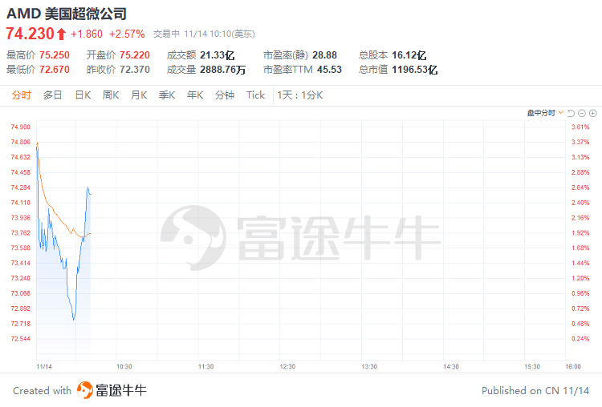602x407 pixels.
Task: Click the 74.980 price axis label
Action: (20, 127)
